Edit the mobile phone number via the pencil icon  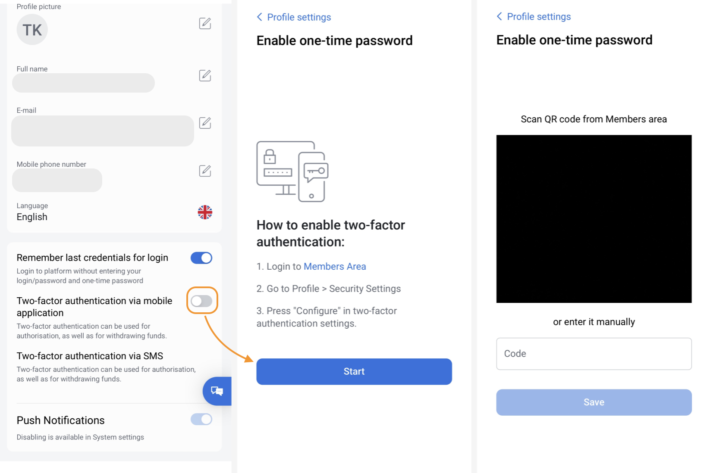coord(205,171)
